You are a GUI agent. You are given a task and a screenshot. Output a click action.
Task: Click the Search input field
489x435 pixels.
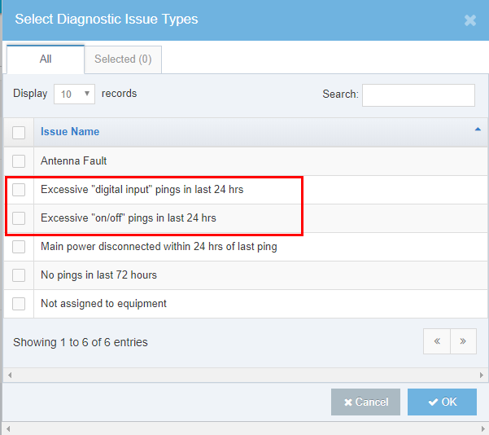[x=418, y=95]
